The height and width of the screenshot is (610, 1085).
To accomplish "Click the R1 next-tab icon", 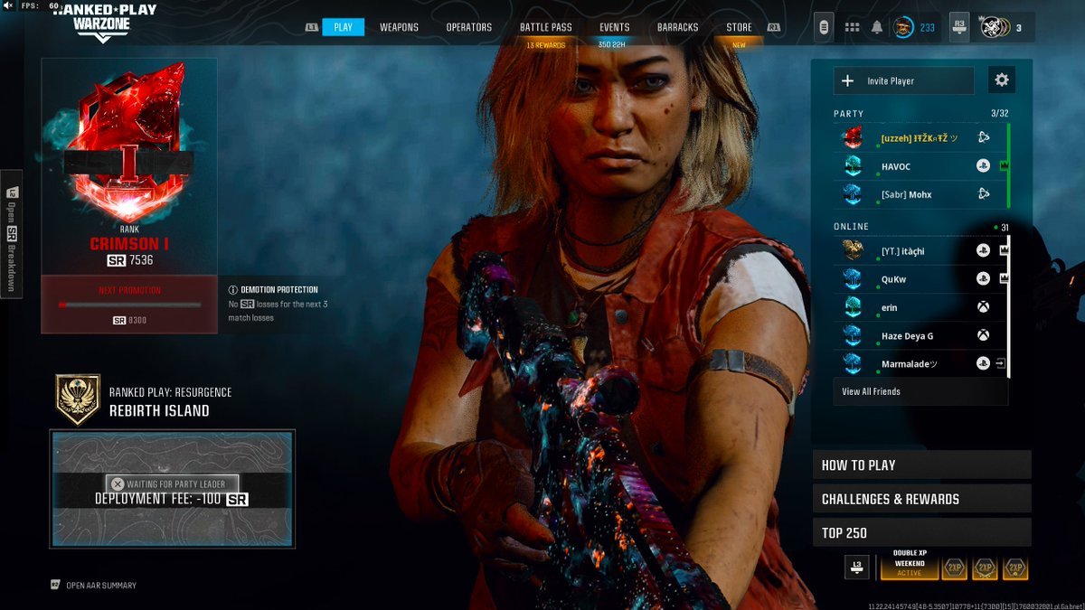I will 773,27.
